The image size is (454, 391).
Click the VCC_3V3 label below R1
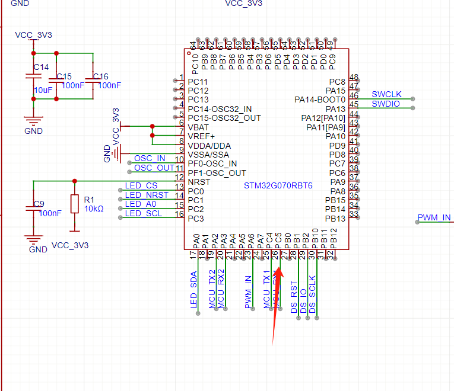tap(70, 245)
